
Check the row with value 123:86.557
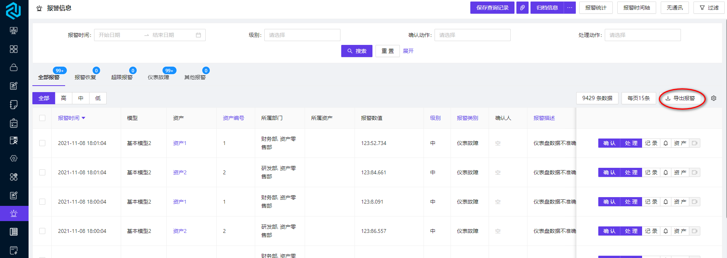pos(42,231)
